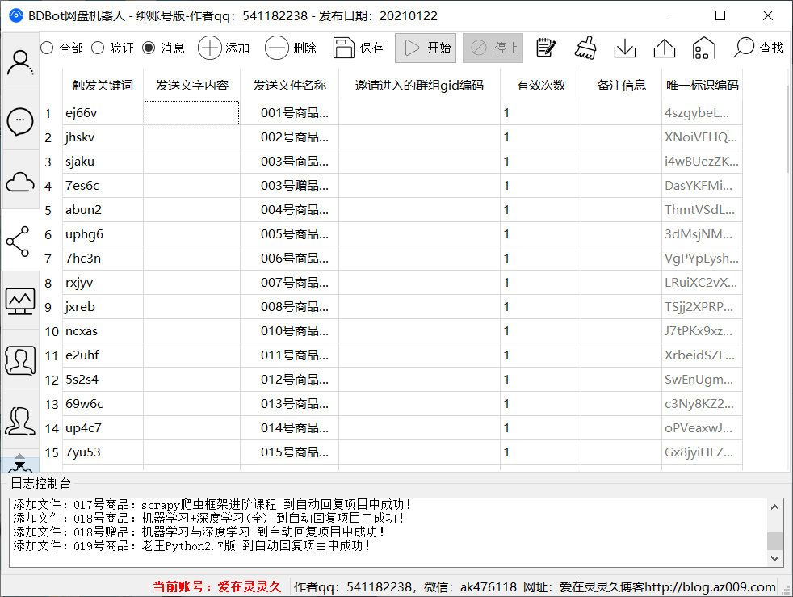Select the 全部 radio button
Image resolution: width=793 pixels, height=597 pixels.
(x=47, y=48)
